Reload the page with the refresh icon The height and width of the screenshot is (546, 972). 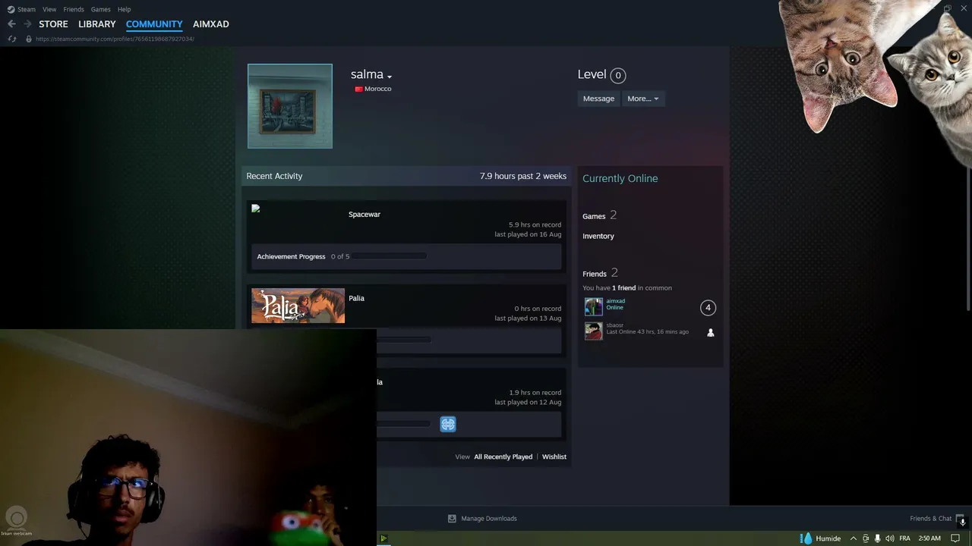tap(12, 39)
